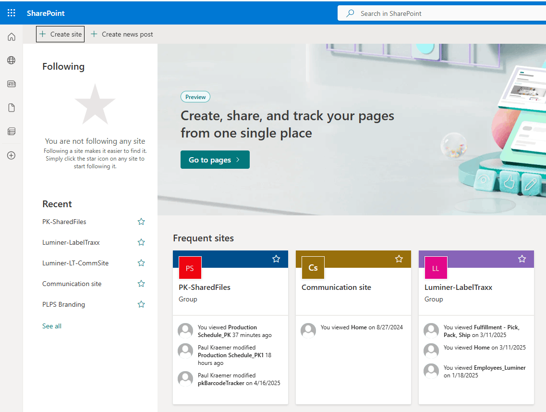Click the Preview badge
Viewport: 546px width, 412px height.
tap(195, 97)
